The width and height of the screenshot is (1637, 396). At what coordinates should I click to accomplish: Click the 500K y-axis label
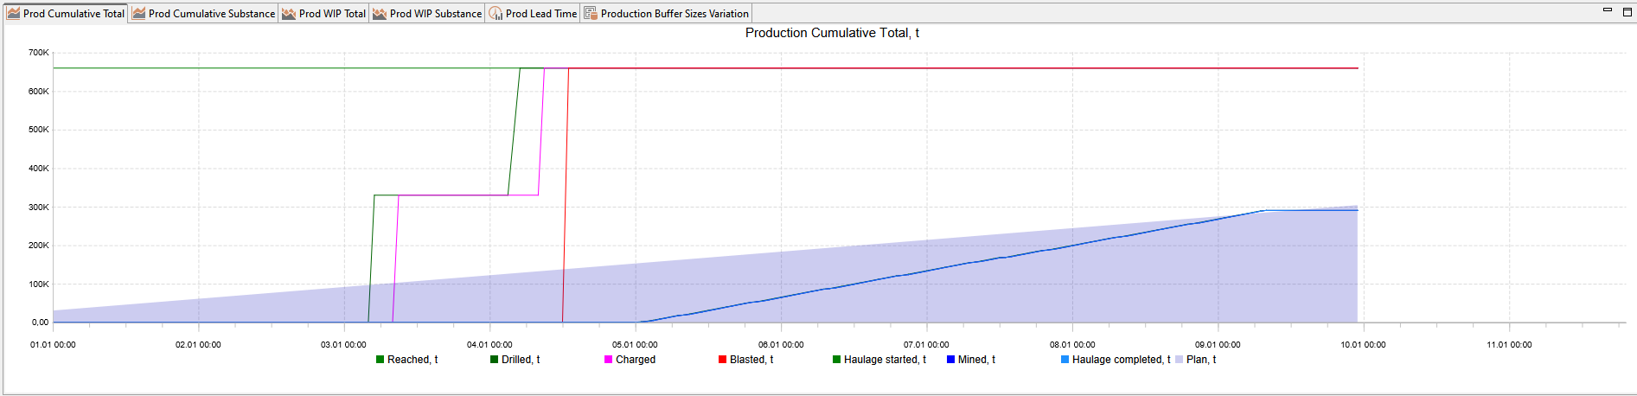pos(39,130)
